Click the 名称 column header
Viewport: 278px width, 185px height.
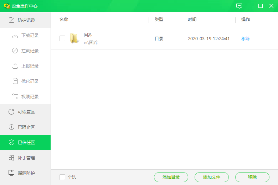pos(64,20)
